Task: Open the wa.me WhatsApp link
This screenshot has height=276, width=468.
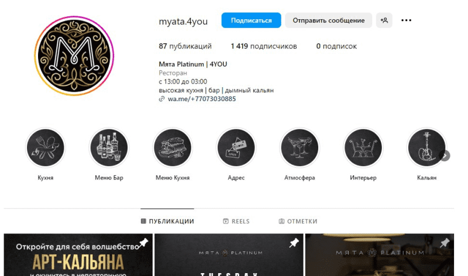Action: point(202,99)
